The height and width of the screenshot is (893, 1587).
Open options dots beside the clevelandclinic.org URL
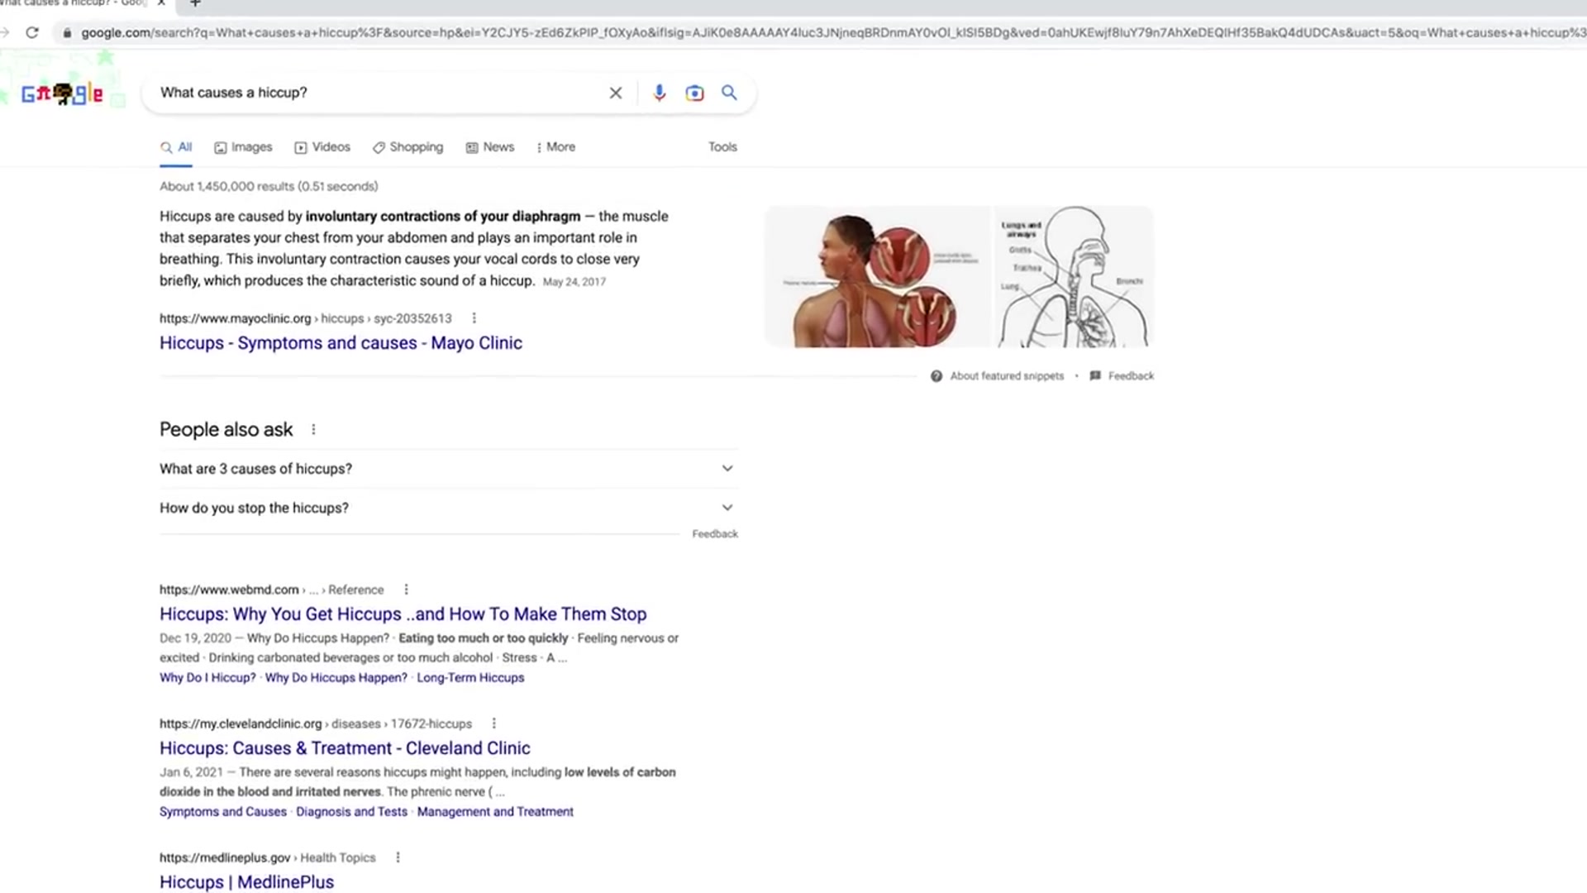click(493, 723)
